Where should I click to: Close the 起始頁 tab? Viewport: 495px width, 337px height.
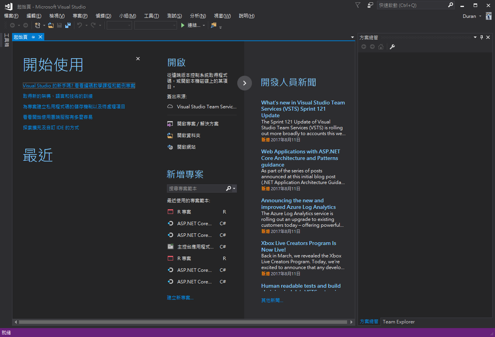40,37
